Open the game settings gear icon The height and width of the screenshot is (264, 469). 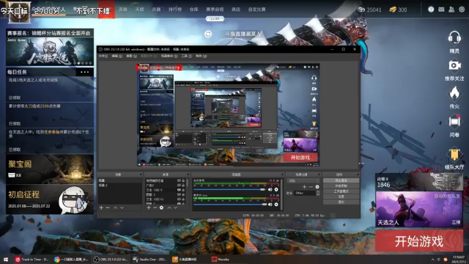(x=462, y=10)
